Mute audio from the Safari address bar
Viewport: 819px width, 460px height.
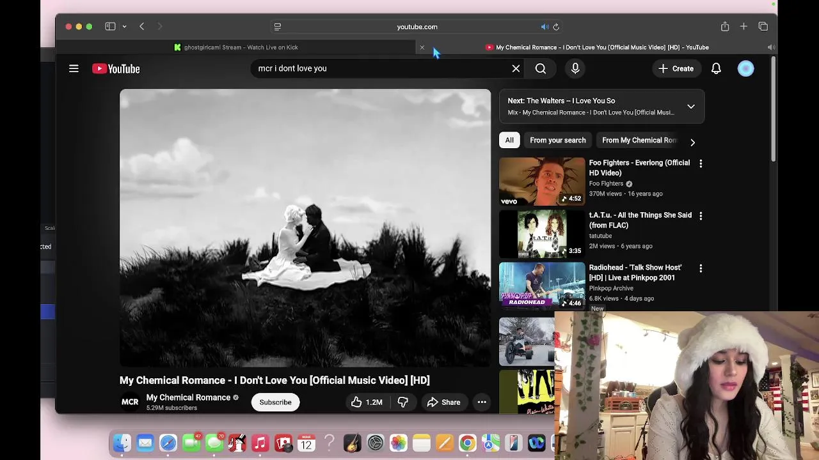(545, 27)
